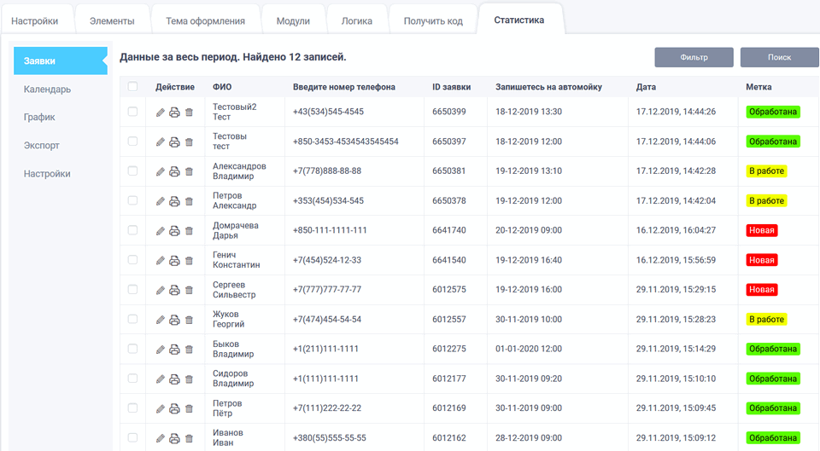This screenshot has height=451, width=820.
Task: Mark the checkbox next to Сидоров Владимир
Action: 132,379
